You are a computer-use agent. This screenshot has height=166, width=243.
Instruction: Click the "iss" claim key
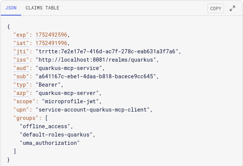(21, 60)
